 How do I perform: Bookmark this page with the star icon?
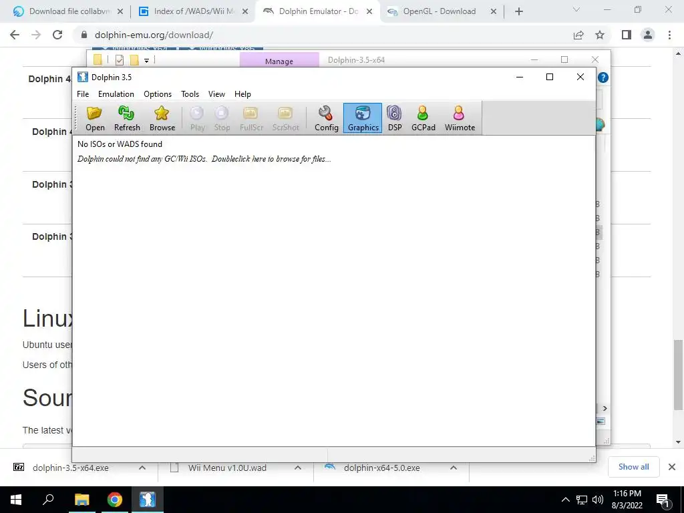point(600,35)
